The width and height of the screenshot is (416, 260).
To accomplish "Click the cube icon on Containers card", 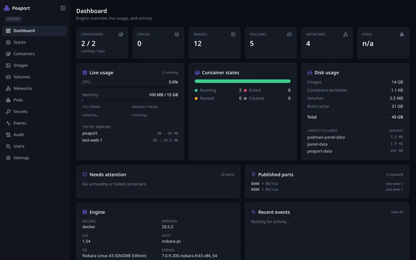I will click(121, 34).
